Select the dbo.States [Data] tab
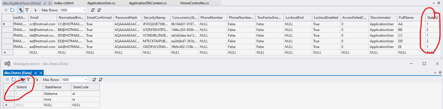This screenshot has width=443, height=109. pyautogui.click(x=18, y=73)
